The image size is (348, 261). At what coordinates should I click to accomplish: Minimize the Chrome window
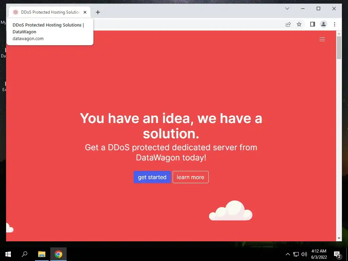(303, 8)
